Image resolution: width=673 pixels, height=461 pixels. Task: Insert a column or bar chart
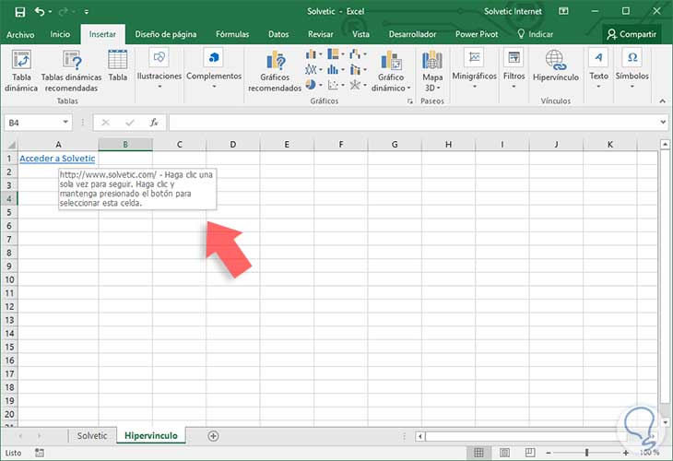point(314,54)
